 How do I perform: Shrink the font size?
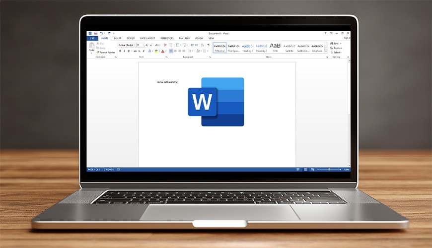[151, 45]
